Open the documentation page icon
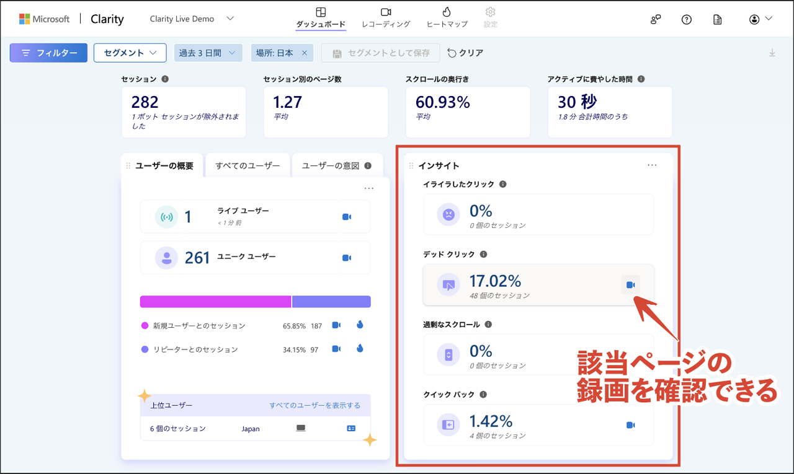This screenshot has width=794, height=474. click(718, 19)
